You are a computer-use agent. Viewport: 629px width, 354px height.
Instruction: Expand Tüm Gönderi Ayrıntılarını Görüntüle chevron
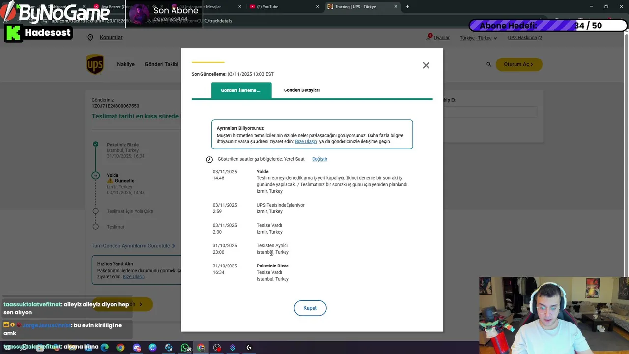point(173,246)
